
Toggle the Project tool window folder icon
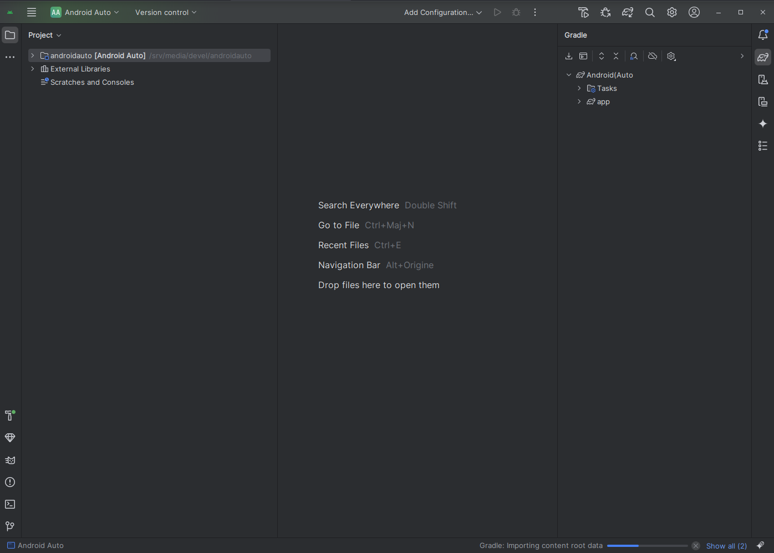pyautogui.click(x=10, y=35)
